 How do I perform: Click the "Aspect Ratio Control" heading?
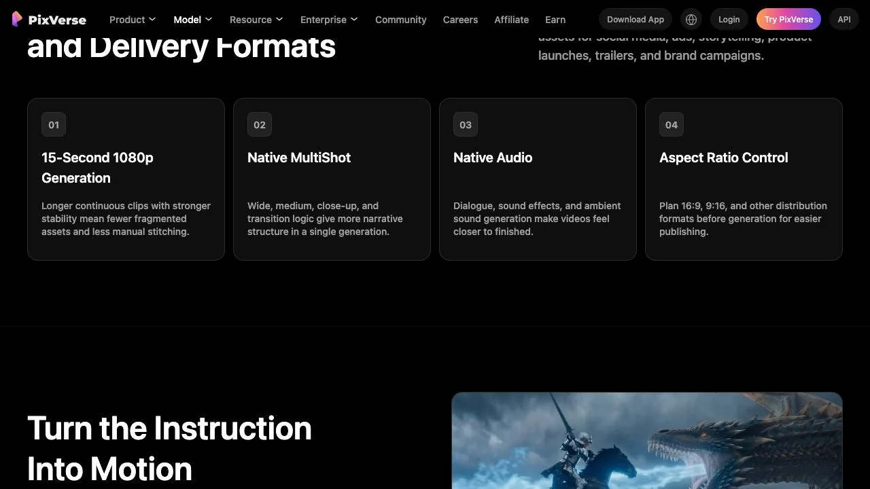pyautogui.click(x=723, y=158)
